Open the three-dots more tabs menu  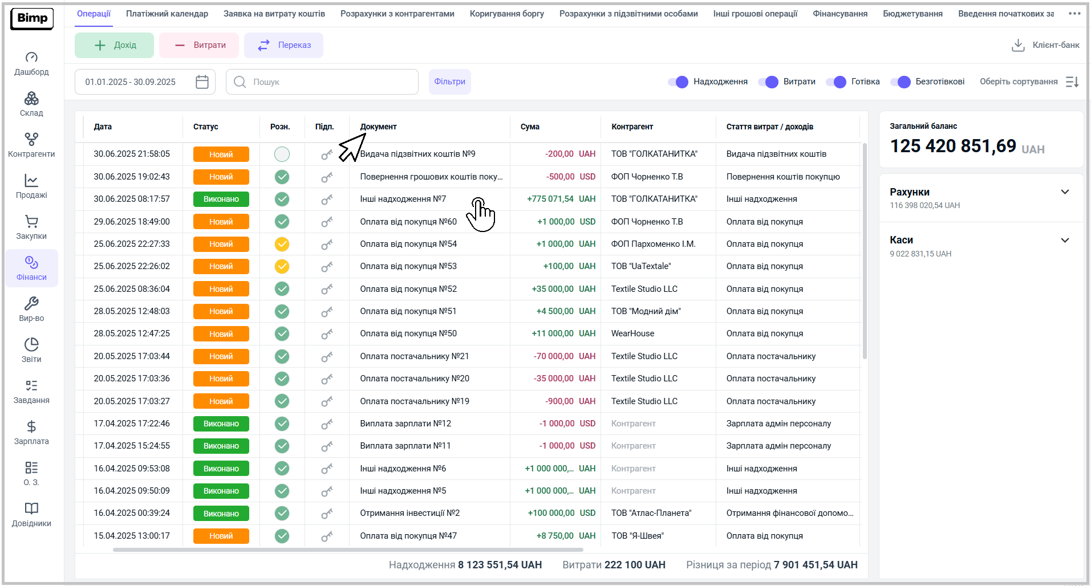tap(1074, 14)
